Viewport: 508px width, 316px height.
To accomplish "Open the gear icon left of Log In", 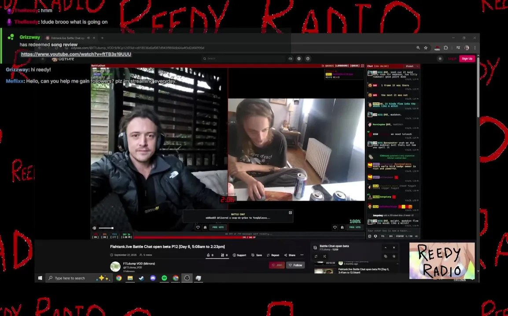I will coord(440,58).
